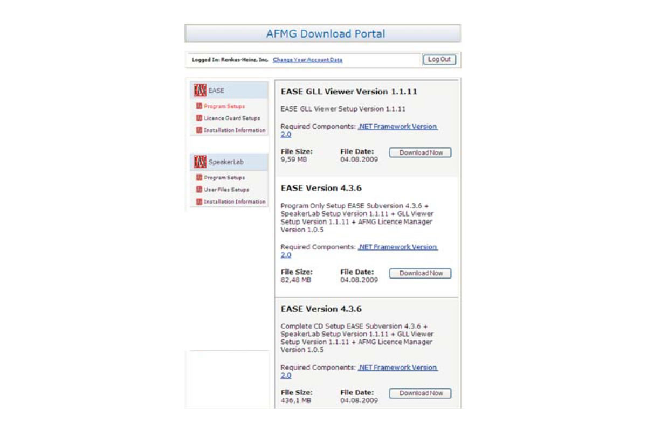This screenshot has width=647, height=431.
Task: Click the SpeakerLab logo icon in the sidebar
Action: [x=200, y=162]
